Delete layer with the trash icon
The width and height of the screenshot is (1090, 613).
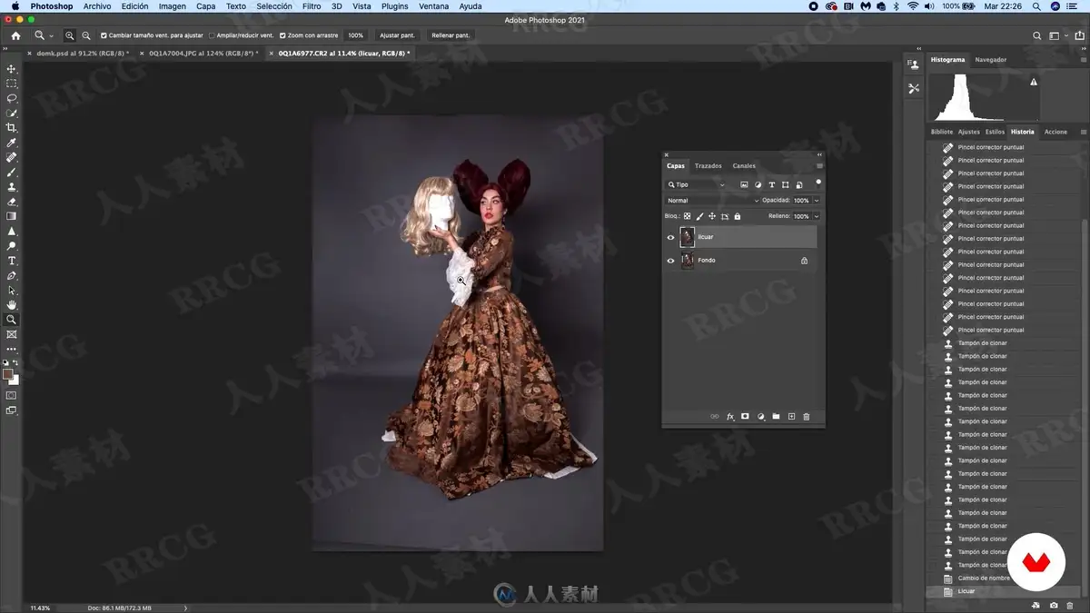(x=807, y=417)
